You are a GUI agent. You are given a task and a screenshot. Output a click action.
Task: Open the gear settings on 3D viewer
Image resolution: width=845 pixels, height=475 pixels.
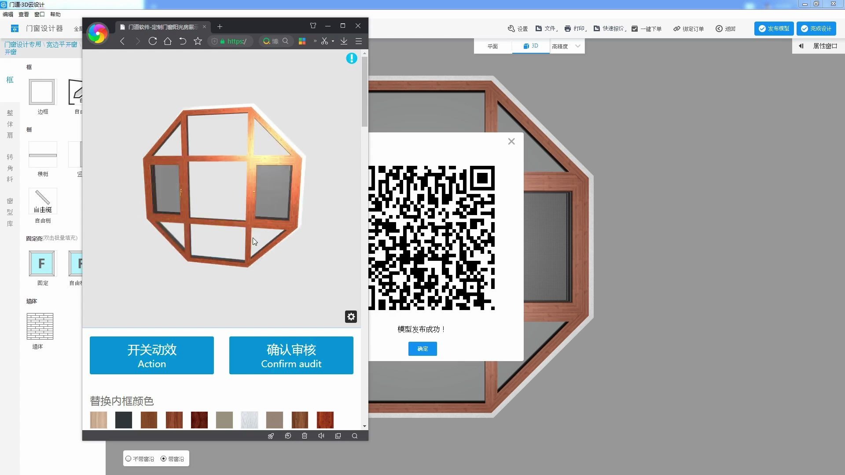351,317
